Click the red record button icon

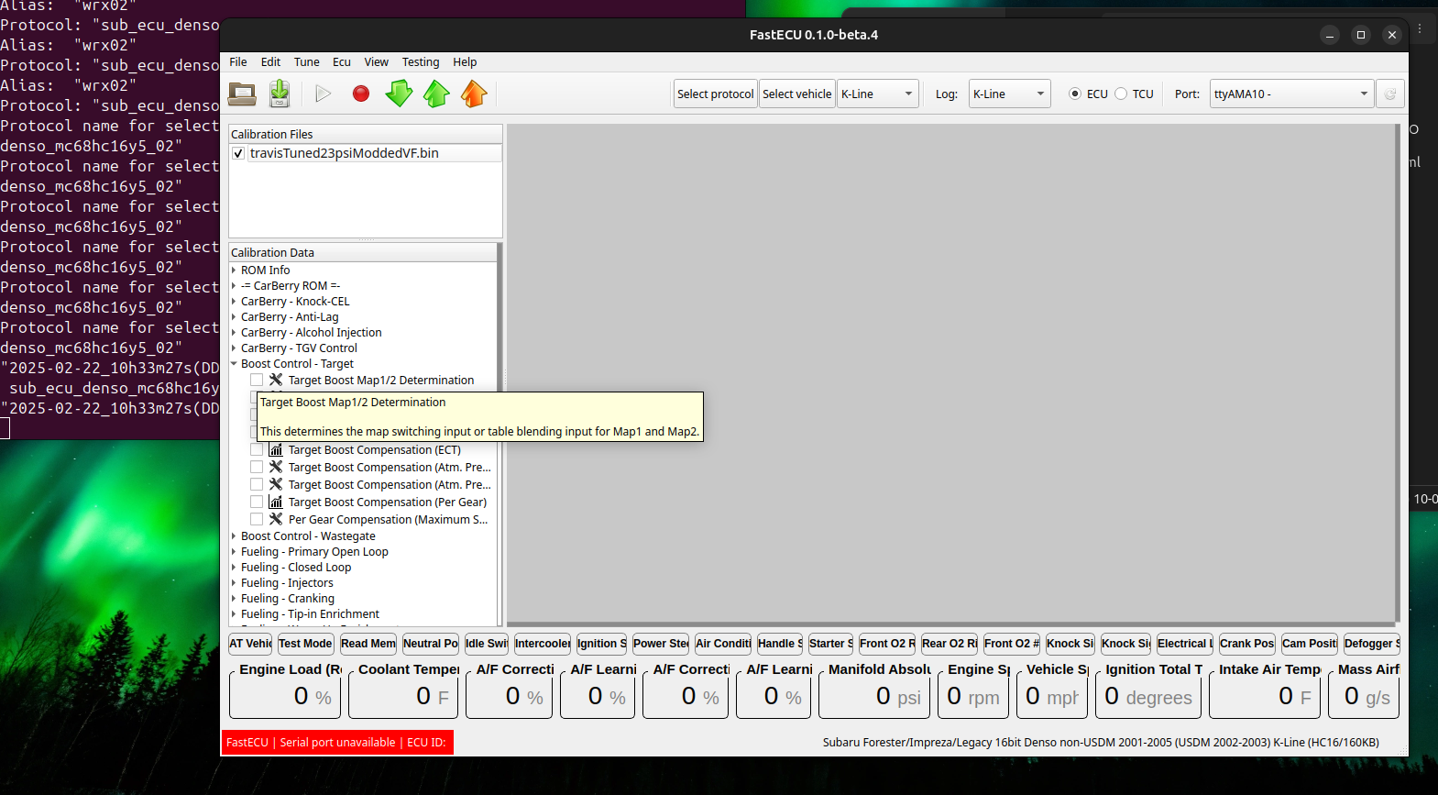(x=361, y=94)
